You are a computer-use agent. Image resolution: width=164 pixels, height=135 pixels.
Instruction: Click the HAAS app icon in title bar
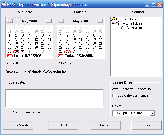tap(4, 4)
